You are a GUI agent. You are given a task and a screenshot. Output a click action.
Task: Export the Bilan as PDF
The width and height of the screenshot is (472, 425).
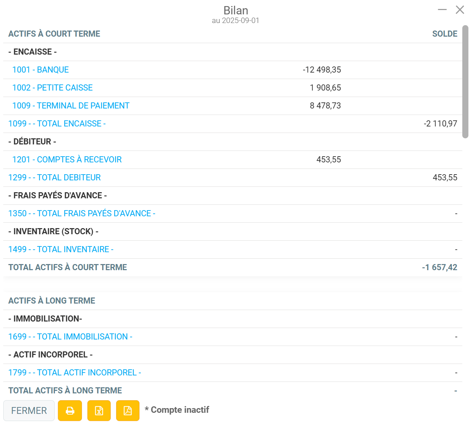(x=128, y=410)
